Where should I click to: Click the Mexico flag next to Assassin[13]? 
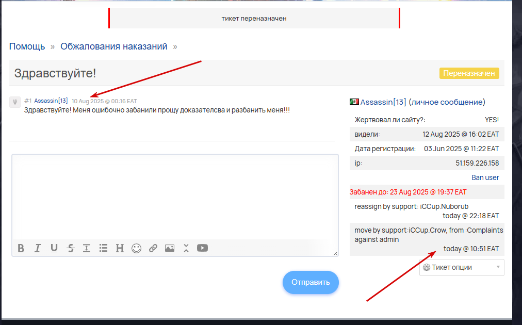point(354,102)
